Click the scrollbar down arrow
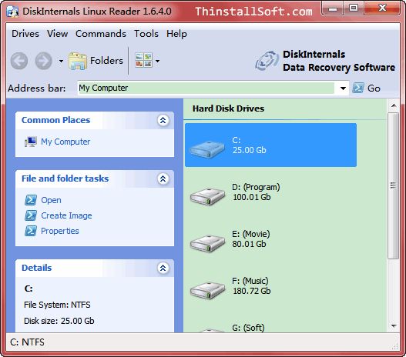This screenshot has height=357, width=406. tap(394, 326)
